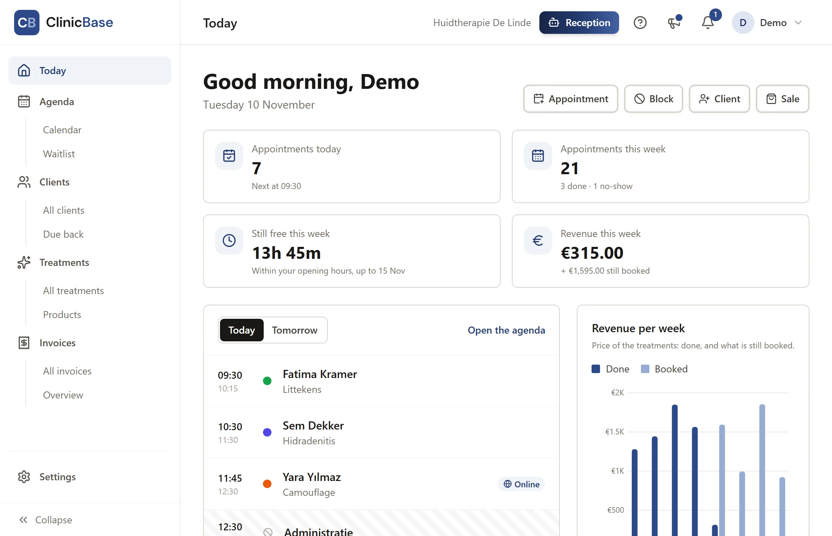Open the Demo user menu chevron
Screen dimensions: 832x536
click(799, 23)
